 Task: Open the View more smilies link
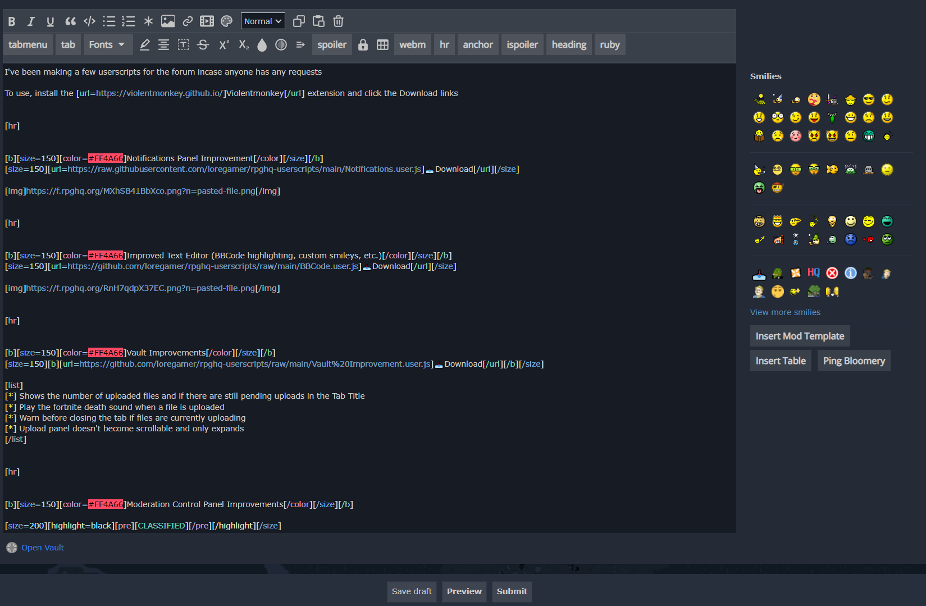click(785, 312)
